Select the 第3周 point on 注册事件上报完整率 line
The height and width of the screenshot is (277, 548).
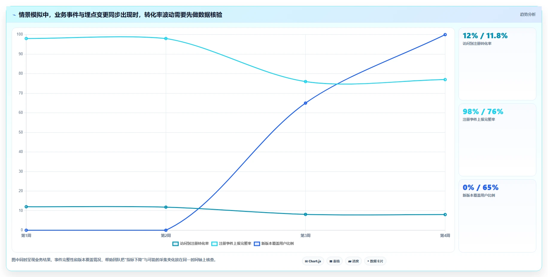tap(306, 82)
